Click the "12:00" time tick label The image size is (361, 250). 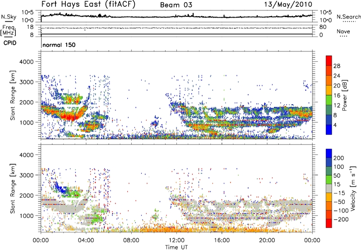[x=176, y=241]
